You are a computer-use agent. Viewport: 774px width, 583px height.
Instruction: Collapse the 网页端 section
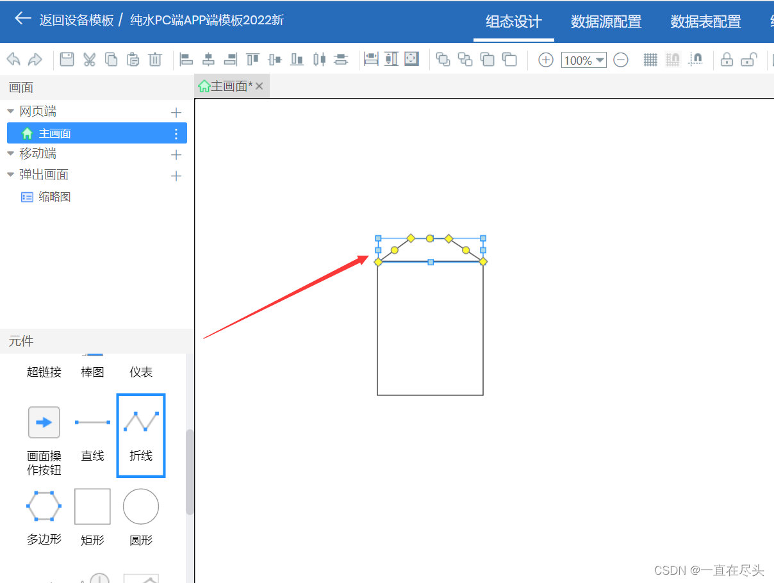click(10, 110)
